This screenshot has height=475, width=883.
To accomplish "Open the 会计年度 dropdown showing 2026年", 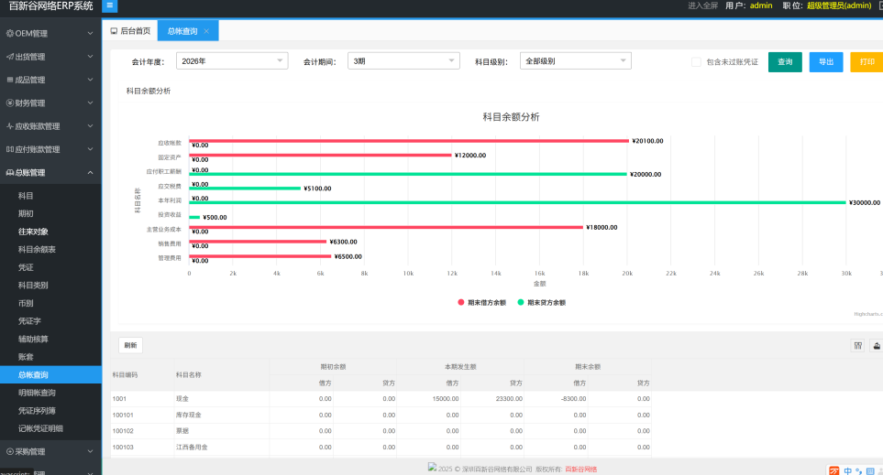I will point(231,61).
